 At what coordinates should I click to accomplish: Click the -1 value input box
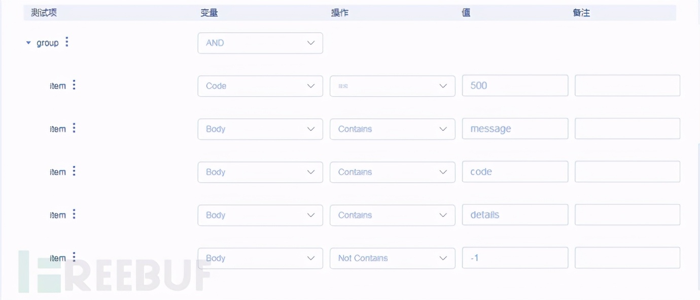pos(515,257)
